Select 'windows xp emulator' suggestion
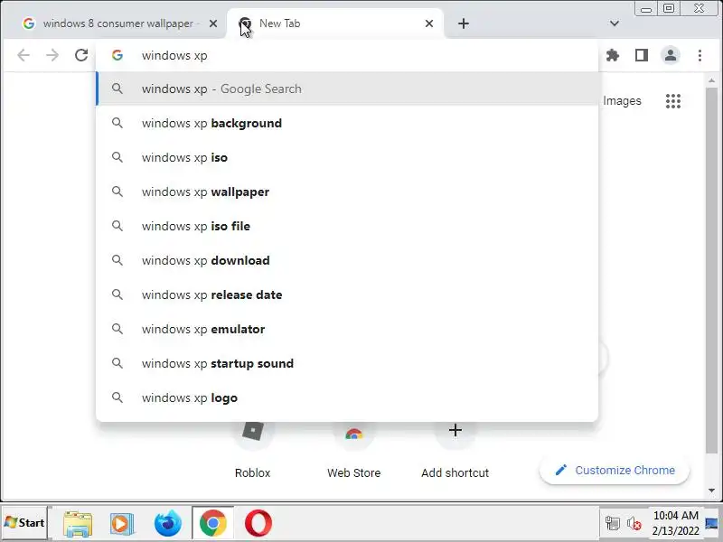The height and width of the screenshot is (542, 723). 347,329
